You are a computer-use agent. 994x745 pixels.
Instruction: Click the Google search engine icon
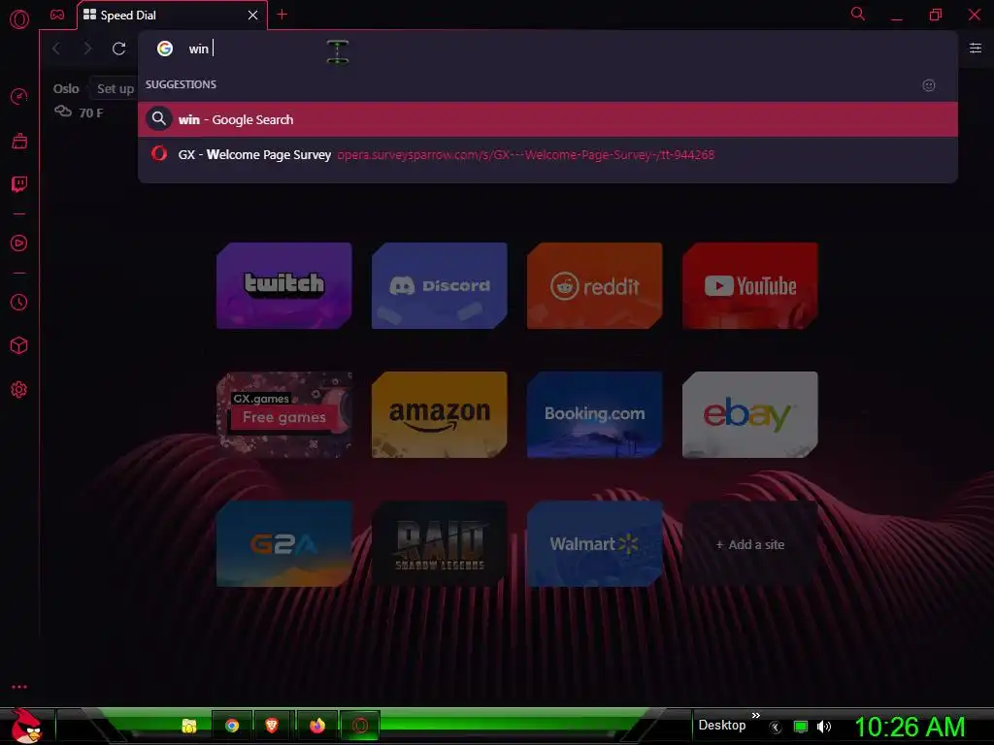[x=165, y=49]
